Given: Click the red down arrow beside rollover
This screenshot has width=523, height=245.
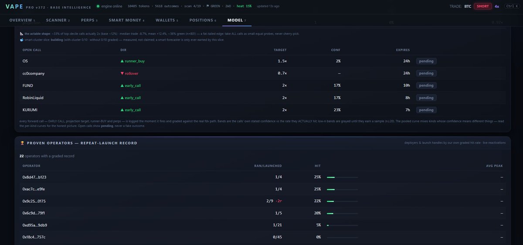Looking at the screenshot, I should [122, 73].
